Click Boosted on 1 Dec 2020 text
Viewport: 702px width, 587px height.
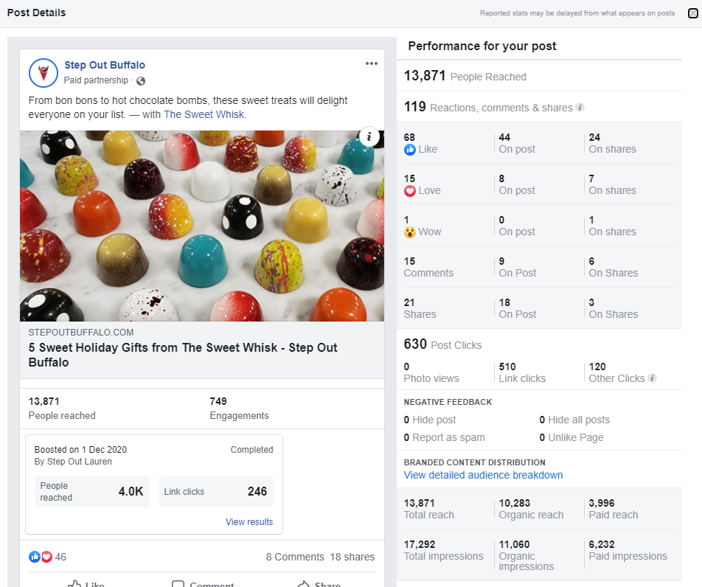[x=80, y=450]
